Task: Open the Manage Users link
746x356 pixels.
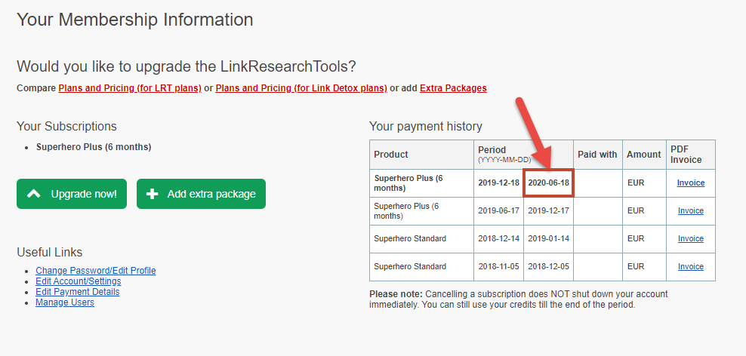Action: (x=65, y=302)
